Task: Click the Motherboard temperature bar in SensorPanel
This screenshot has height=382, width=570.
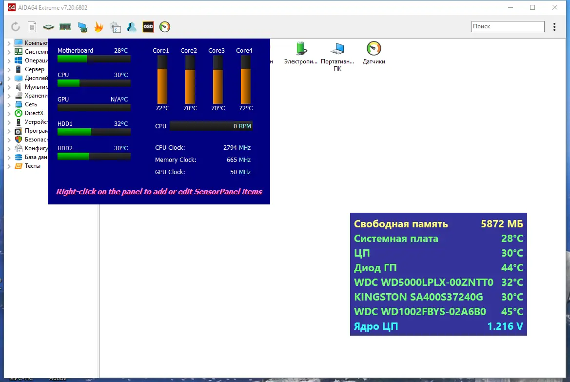Action: point(94,59)
